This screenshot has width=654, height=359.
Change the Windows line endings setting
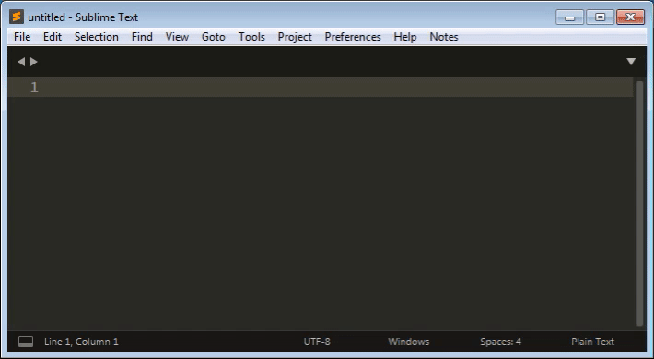408,342
